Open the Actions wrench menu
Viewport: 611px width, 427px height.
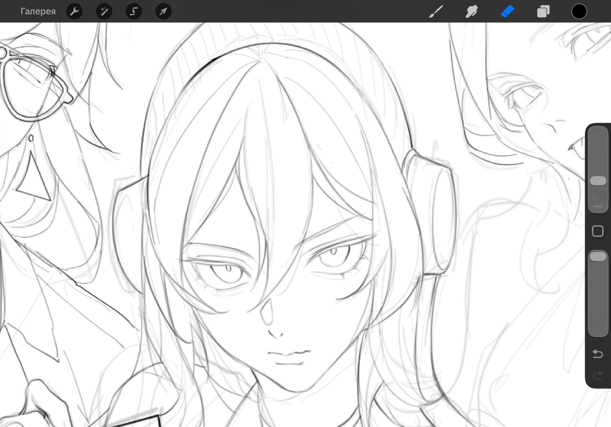pos(74,11)
